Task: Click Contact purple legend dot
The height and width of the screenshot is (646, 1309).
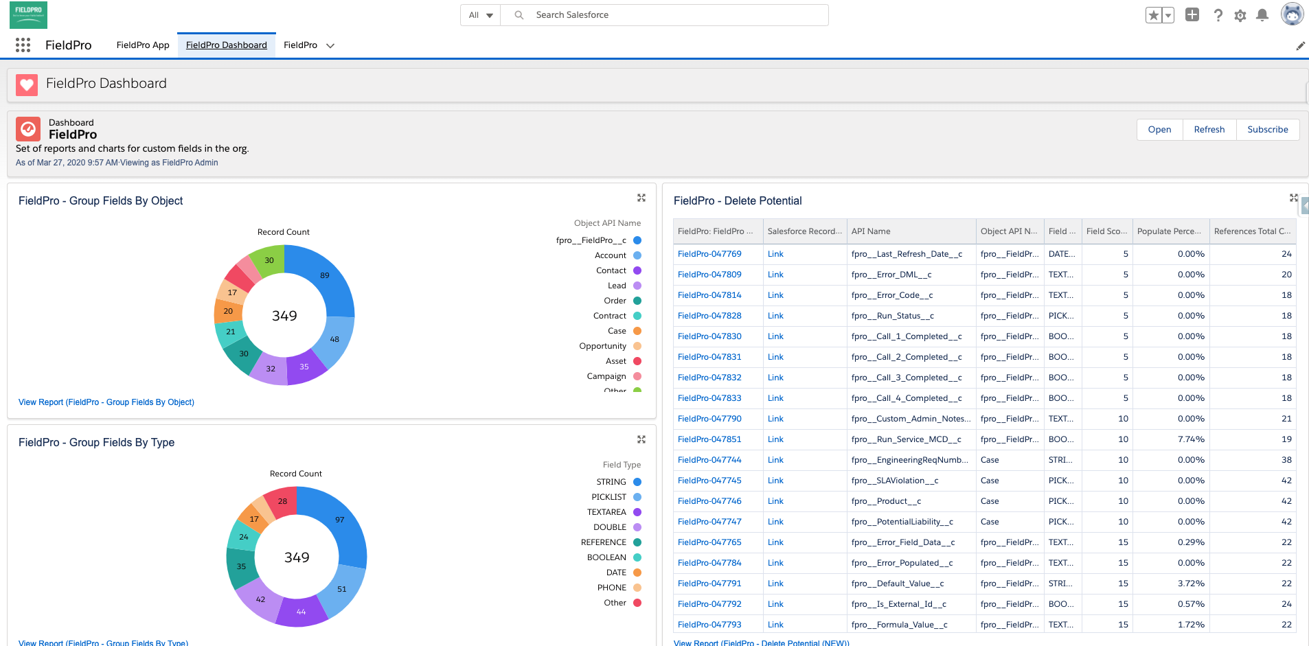Action: (637, 270)
